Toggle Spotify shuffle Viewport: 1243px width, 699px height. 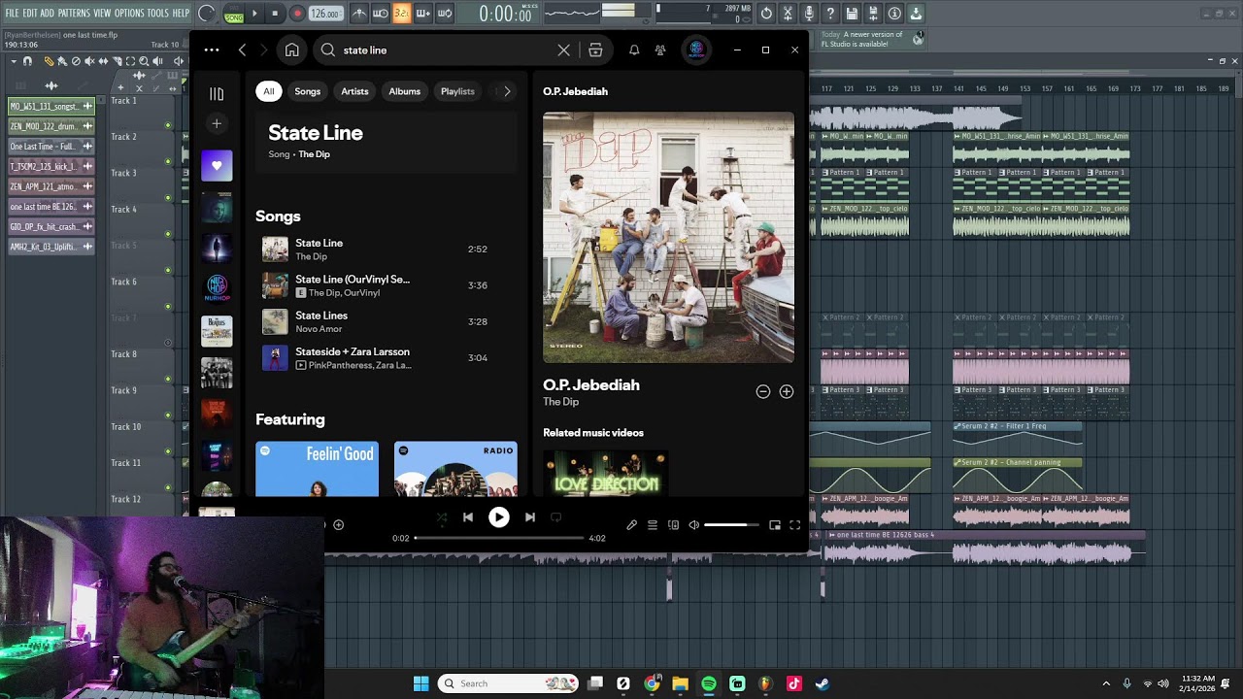tap(442, 517)
